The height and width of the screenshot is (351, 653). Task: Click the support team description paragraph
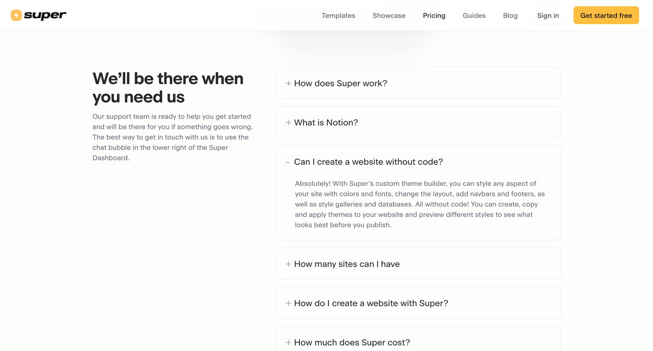pos(173,137)
